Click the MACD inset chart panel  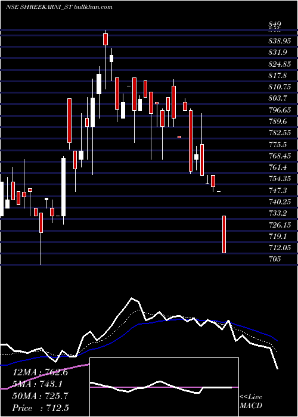(x=164, y=387)
